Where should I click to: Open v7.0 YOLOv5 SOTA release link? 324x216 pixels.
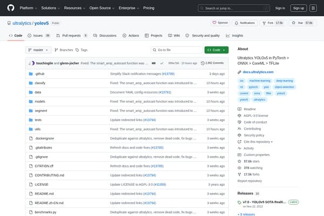tap(264, 202)
